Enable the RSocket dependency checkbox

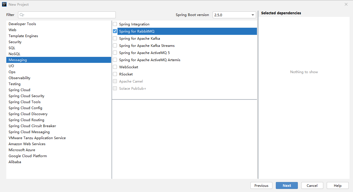click(x=115, y=74)
